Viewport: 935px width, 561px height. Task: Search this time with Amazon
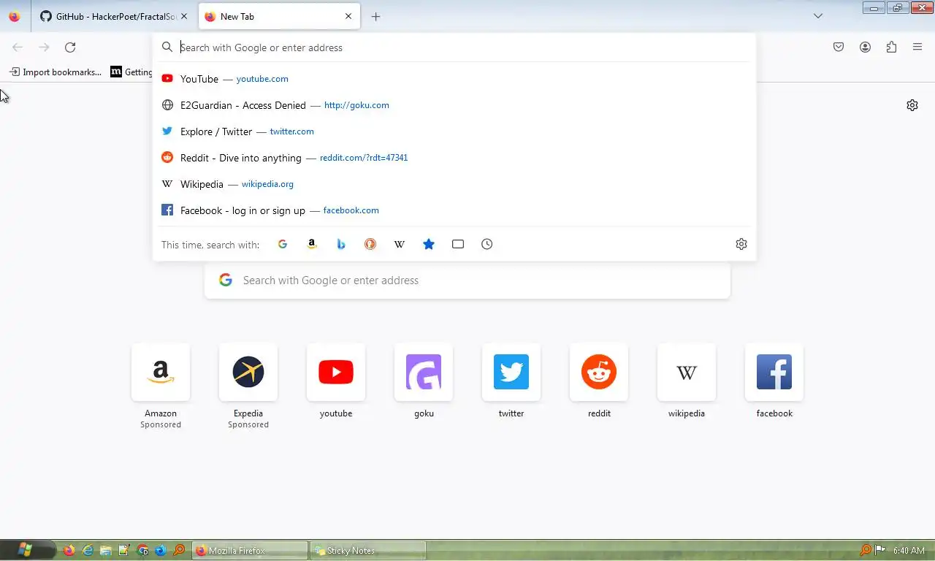coord(312,244)
